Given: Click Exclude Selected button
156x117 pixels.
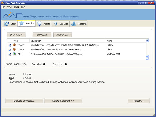Looking at the screenshot, I should [x=24, y=101].
